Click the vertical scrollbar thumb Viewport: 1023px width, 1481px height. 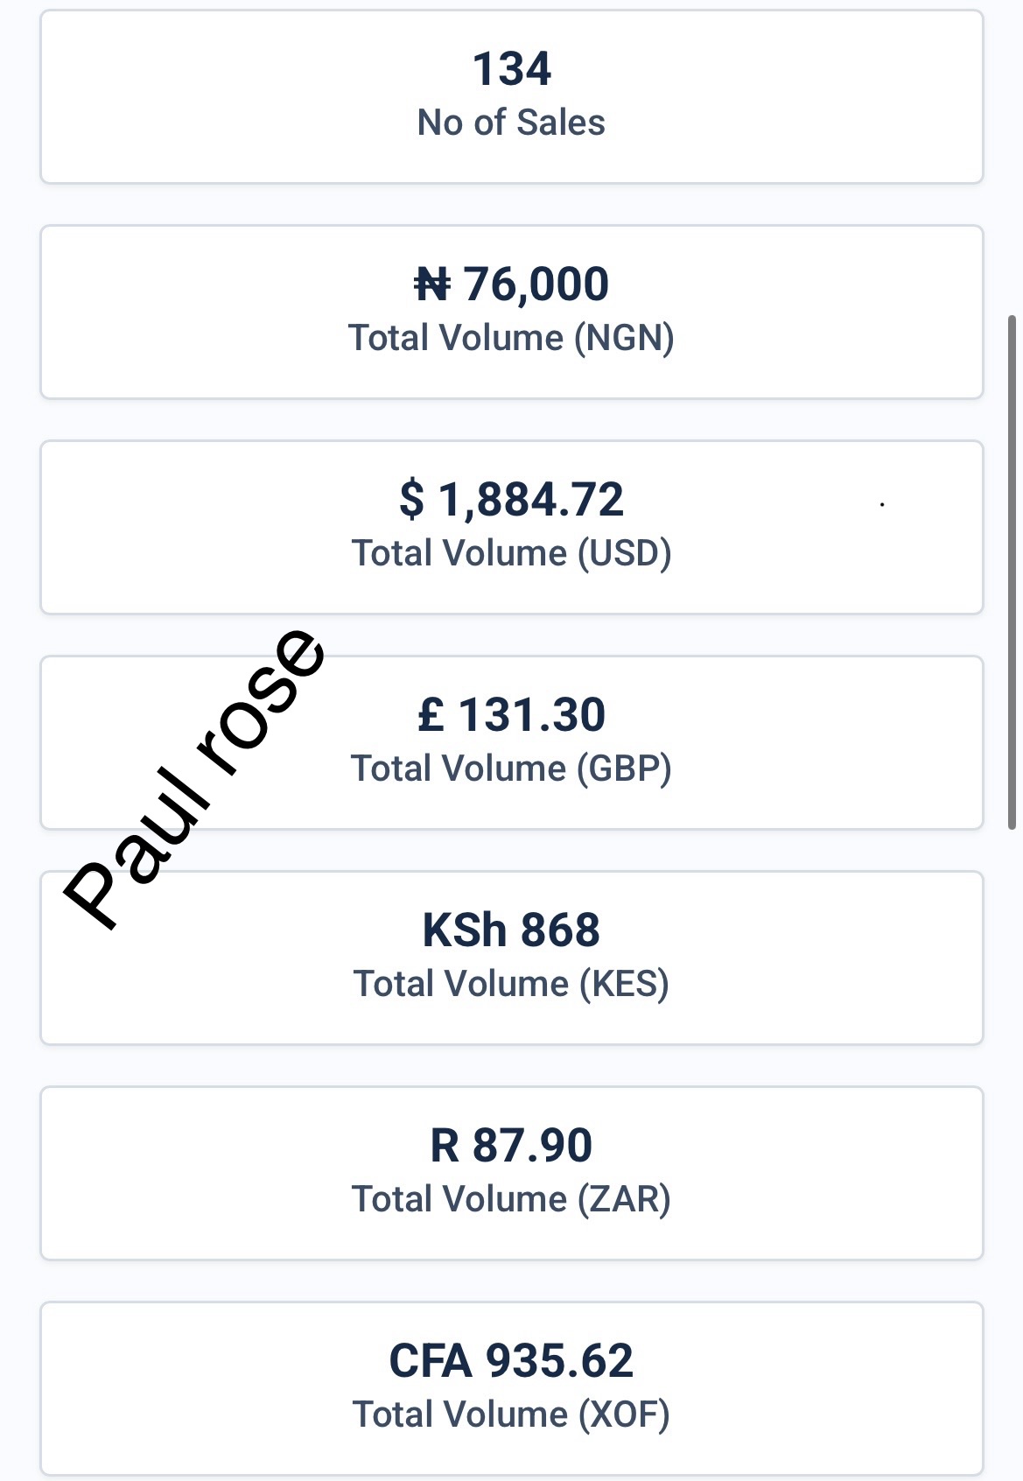1012,572
